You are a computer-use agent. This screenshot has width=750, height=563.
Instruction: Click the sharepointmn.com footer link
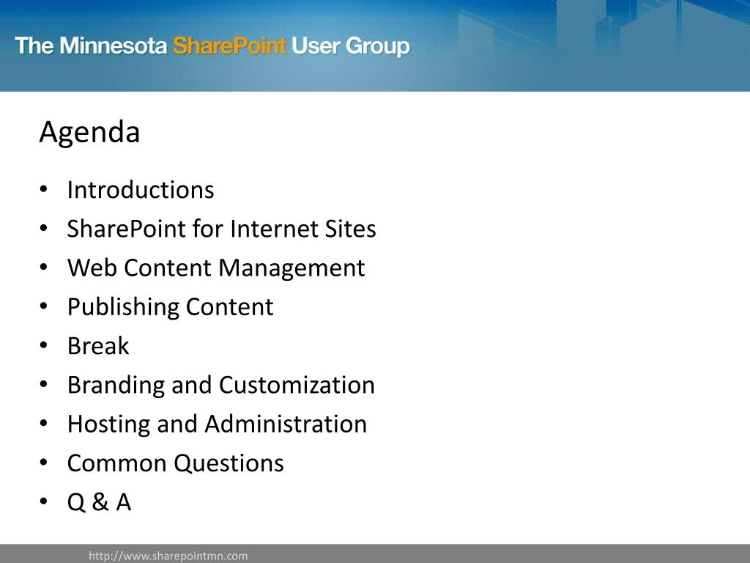pos(168,556)
